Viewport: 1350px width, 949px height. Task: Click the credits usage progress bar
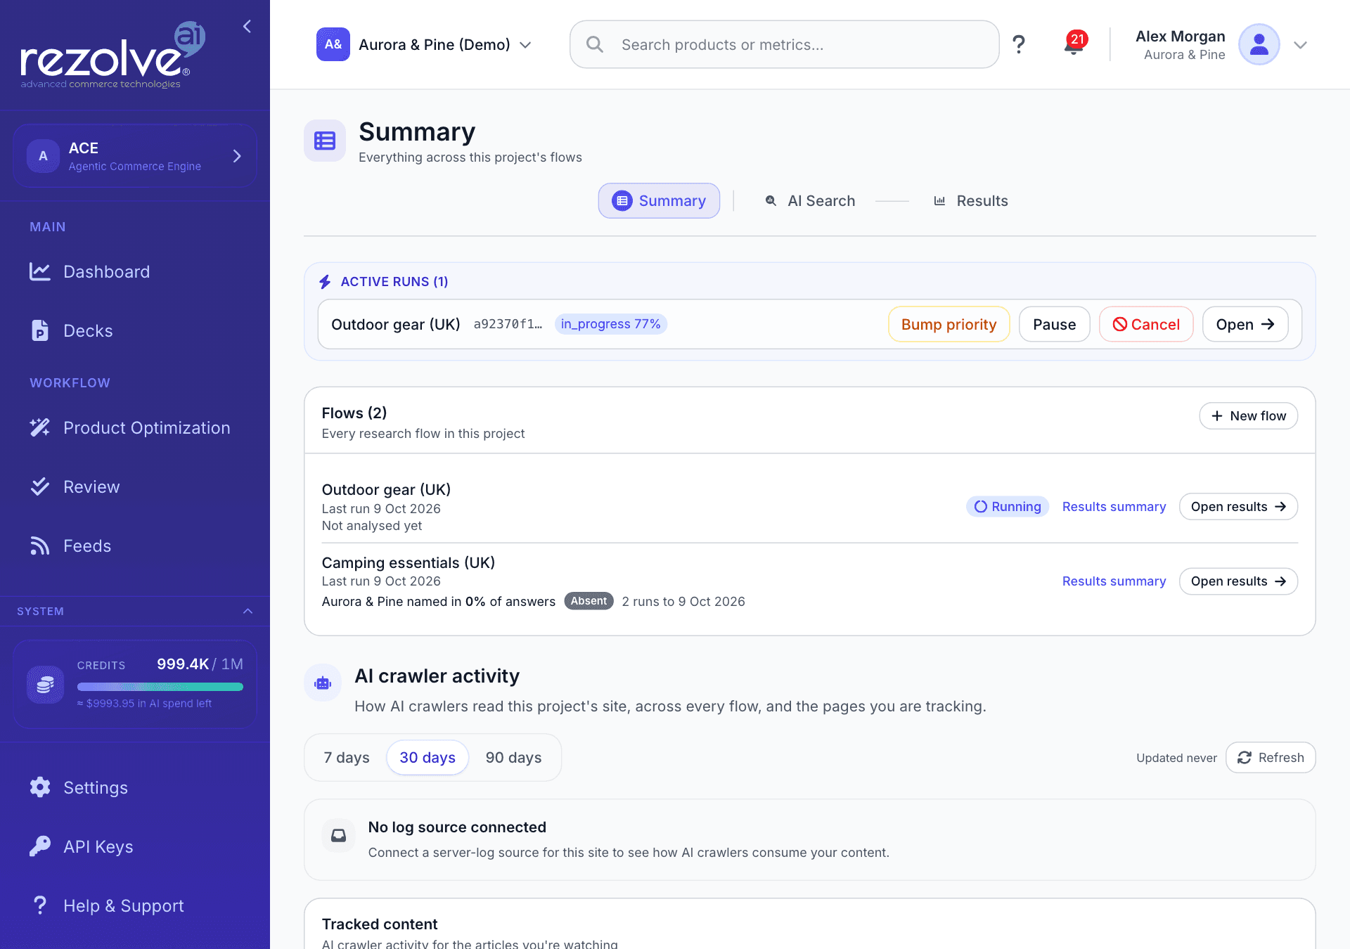point(160,687)
